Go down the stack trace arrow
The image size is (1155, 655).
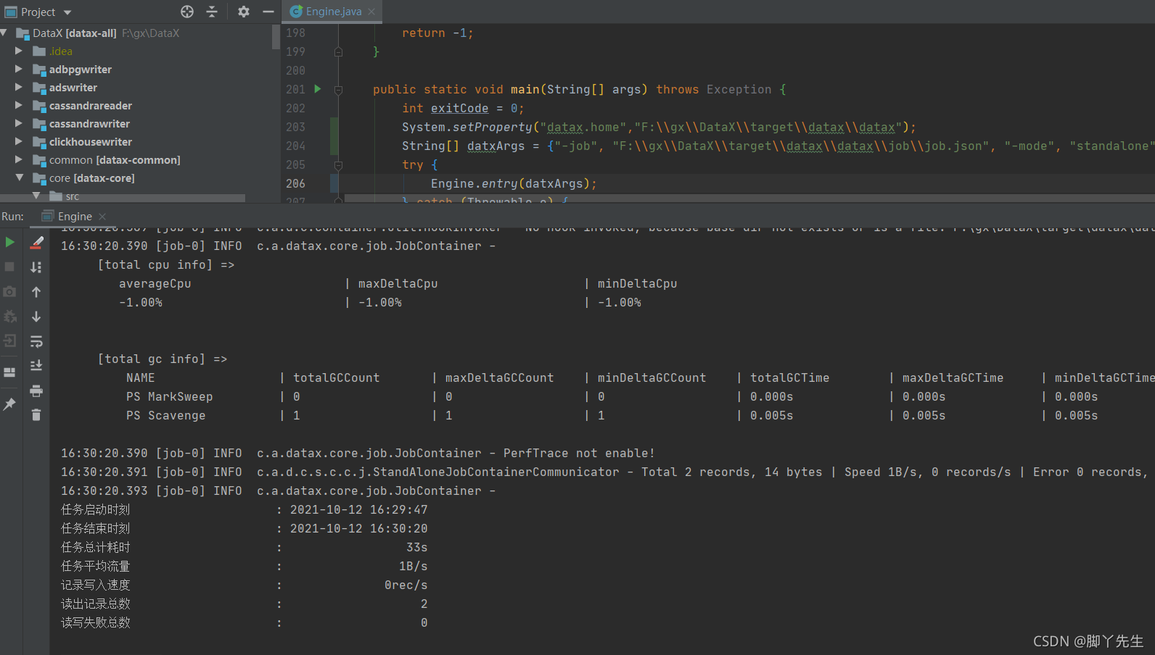pos(36,317)
